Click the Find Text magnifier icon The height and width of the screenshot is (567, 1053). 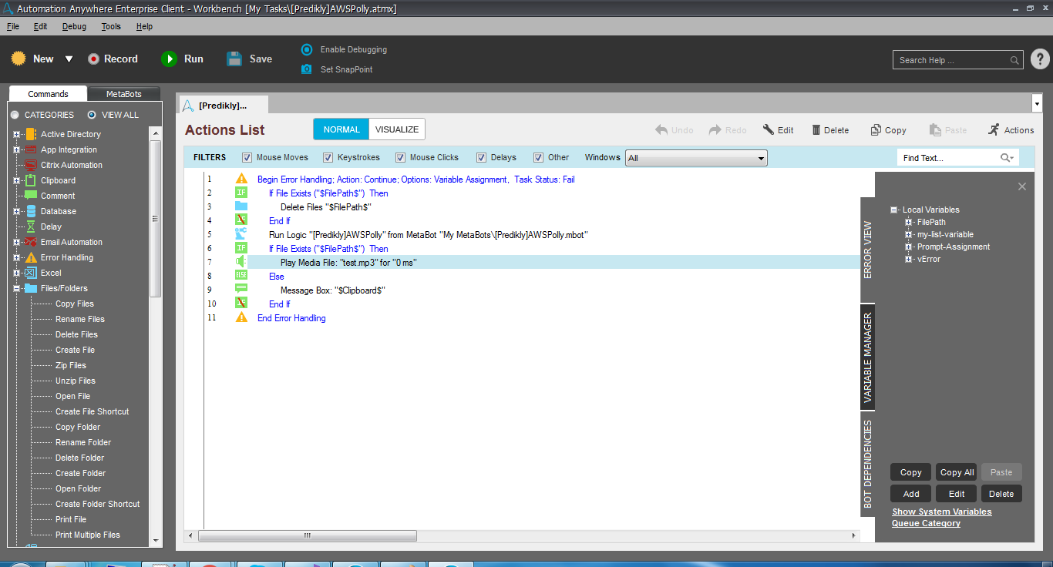click(1007, 158)
